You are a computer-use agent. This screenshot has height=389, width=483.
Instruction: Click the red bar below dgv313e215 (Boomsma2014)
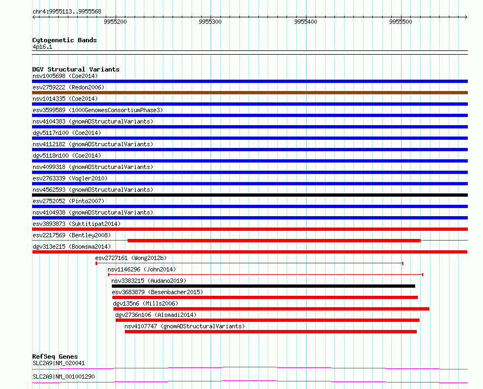pos(250,252)
